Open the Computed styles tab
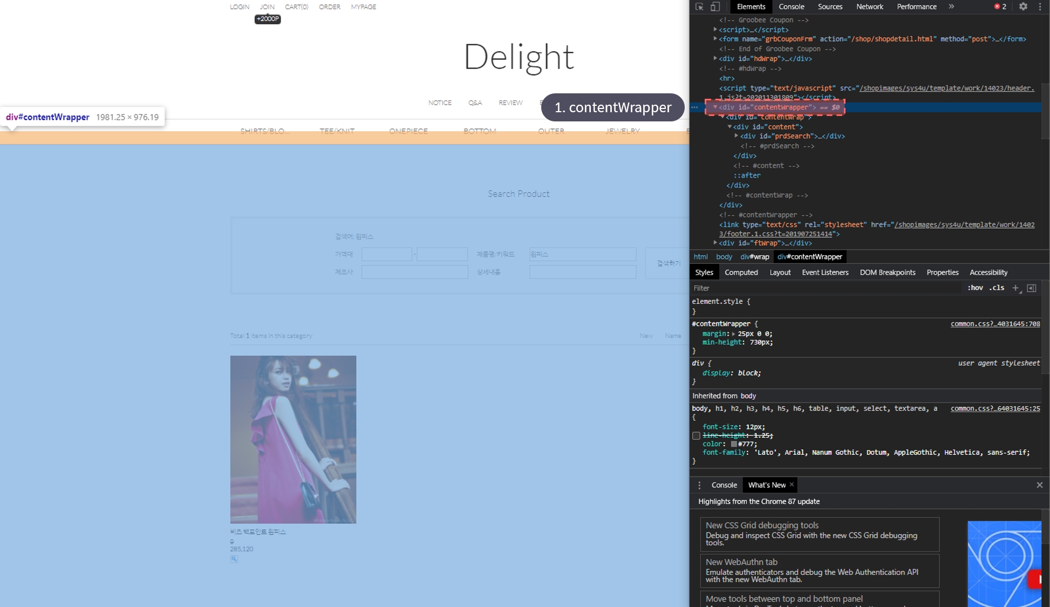Viewport: 1050px width, 607px height. 741,272
